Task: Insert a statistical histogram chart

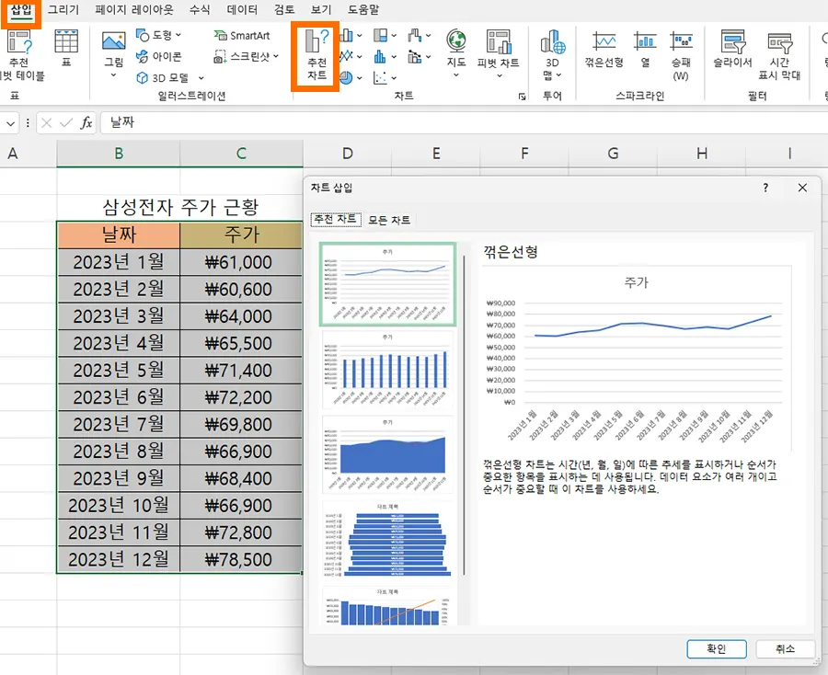Action: point(380,56)
